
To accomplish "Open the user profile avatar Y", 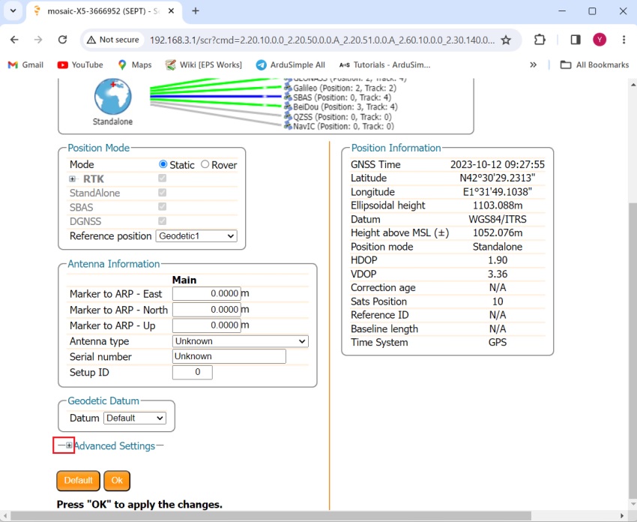I will [599, 40].
